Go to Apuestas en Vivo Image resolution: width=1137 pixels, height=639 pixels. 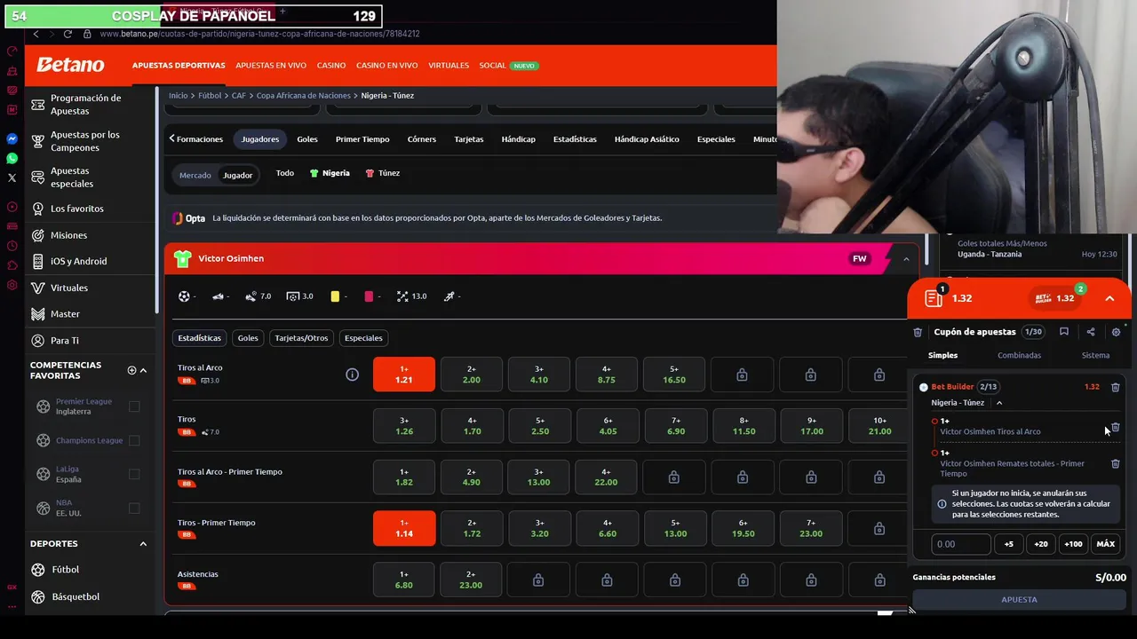(x=271, y=66)
